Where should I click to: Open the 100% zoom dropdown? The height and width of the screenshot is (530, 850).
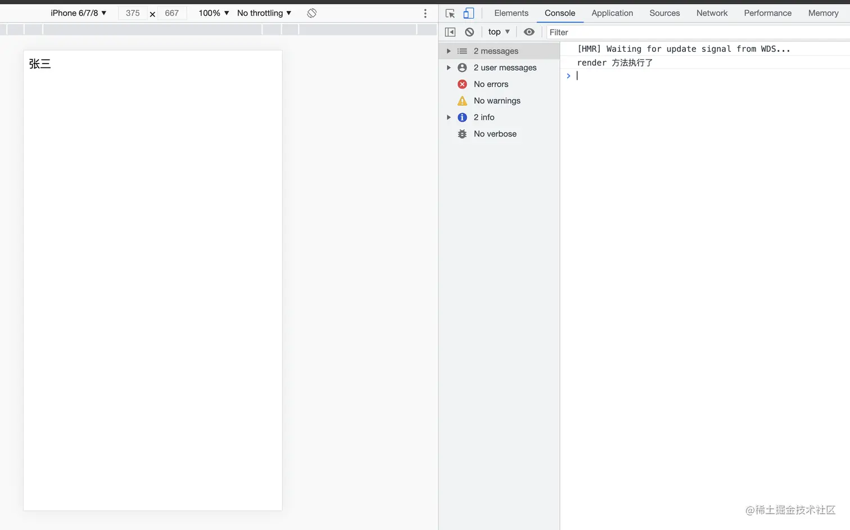(x=214, y=13)
